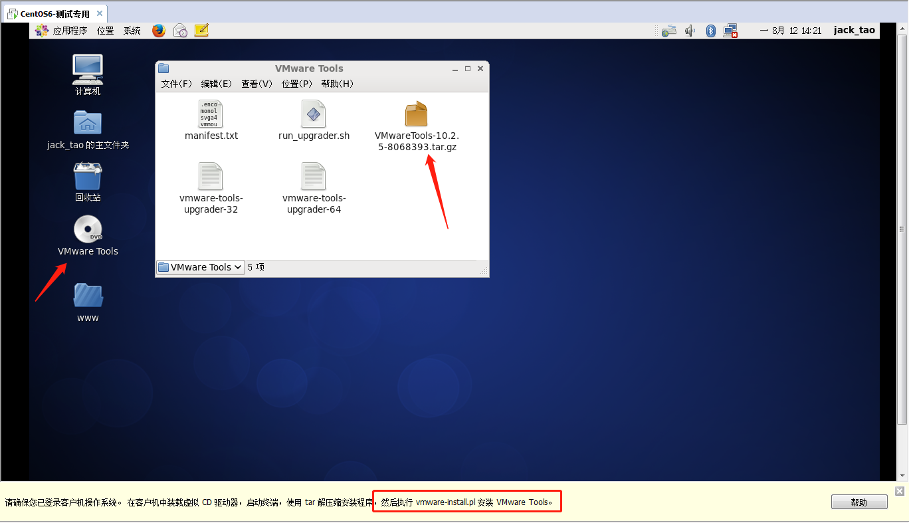The height and width of the screenshot is (523, 909).
Task: Launch Firefox from the top panel
Action: 158,31
